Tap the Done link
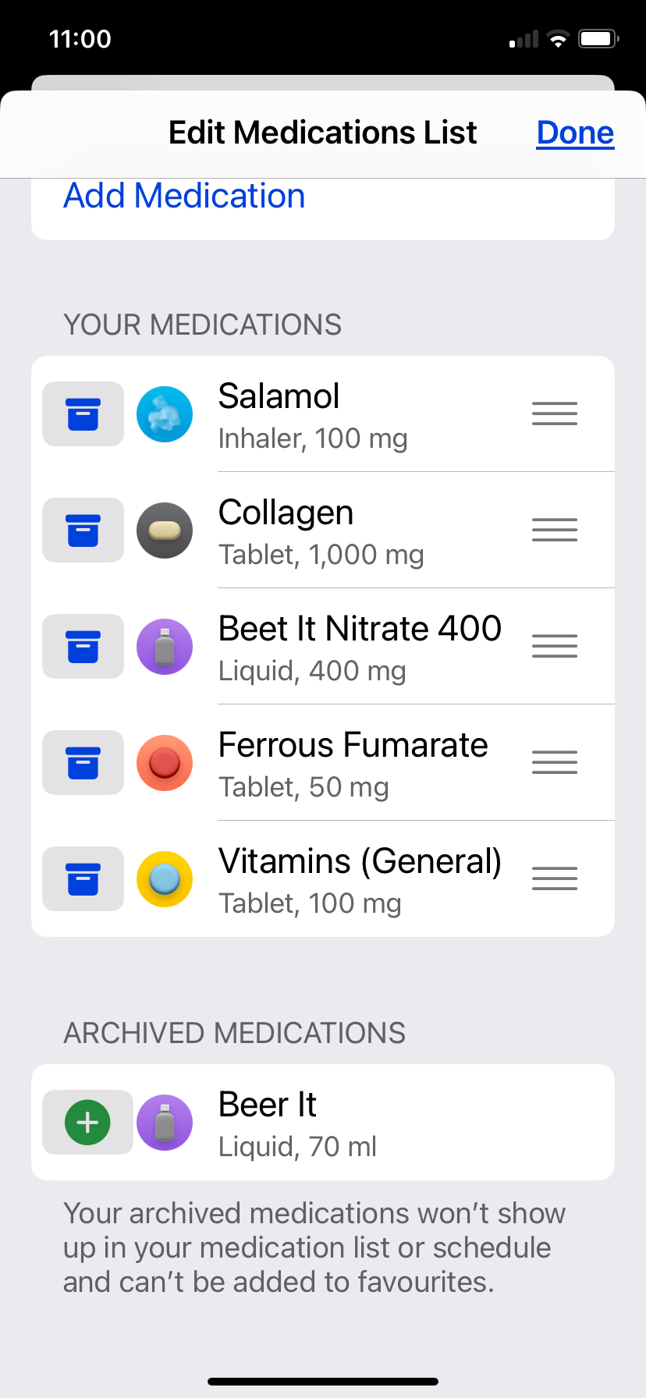 [x=575, y=133]
